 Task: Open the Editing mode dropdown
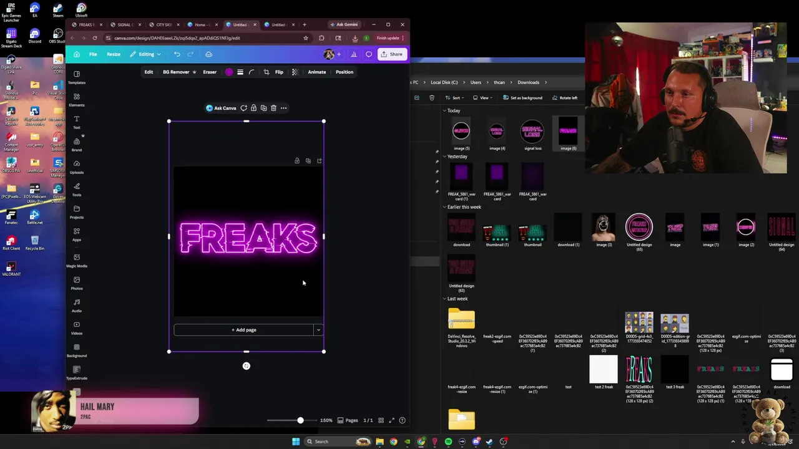click(x=145, y=54)
